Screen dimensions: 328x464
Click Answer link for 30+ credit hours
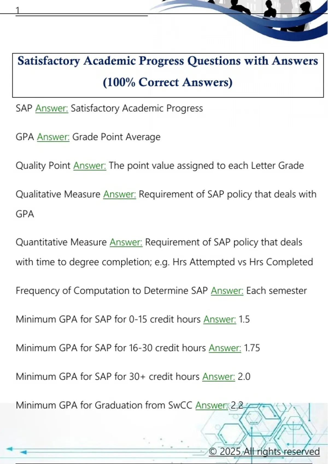click(218, 377)
